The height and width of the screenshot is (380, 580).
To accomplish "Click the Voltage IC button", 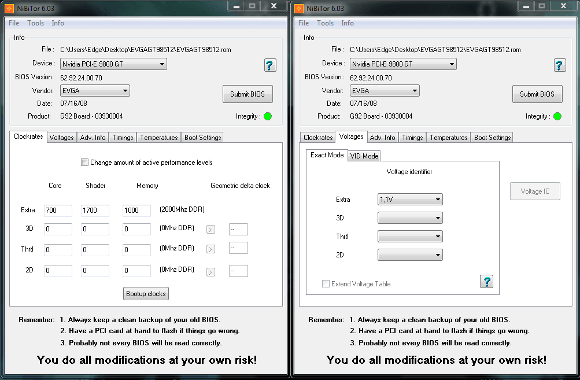I will [535, 191].
